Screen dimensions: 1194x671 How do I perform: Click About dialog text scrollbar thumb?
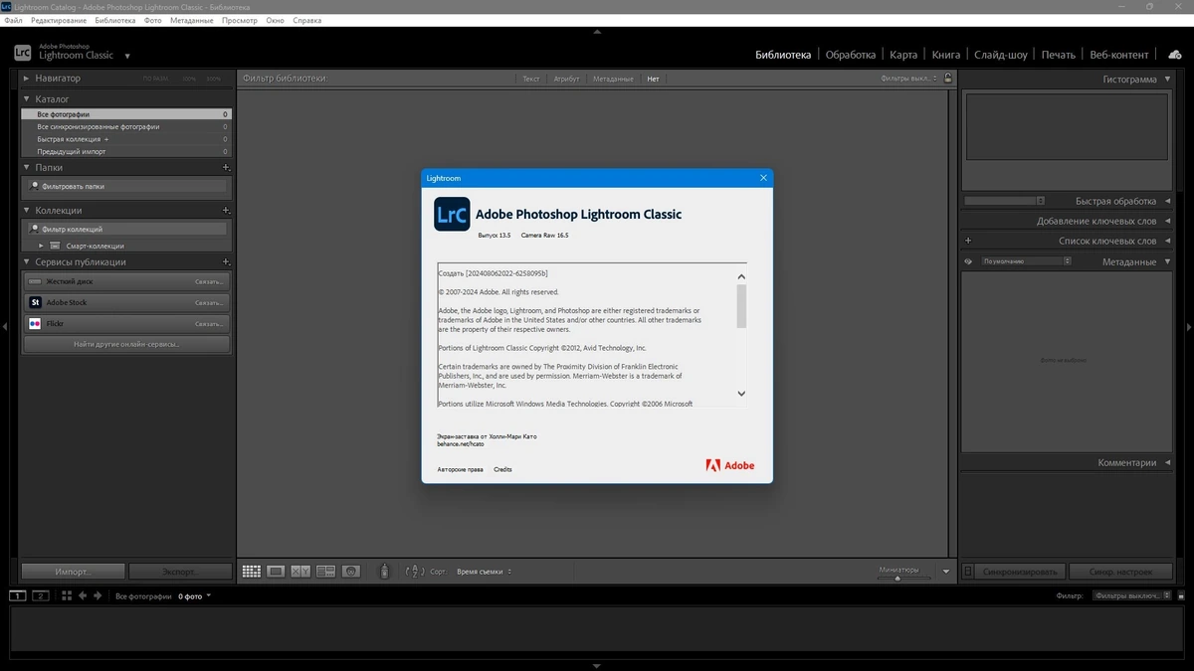(x=741, y=306)
